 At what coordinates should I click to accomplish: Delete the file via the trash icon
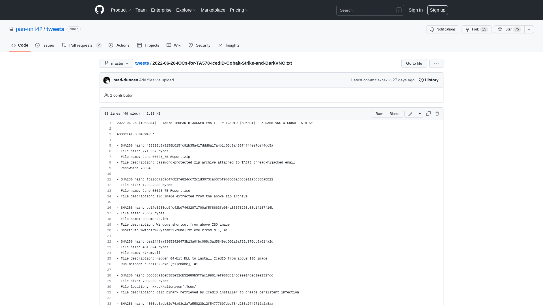click(x=437, y=114)
